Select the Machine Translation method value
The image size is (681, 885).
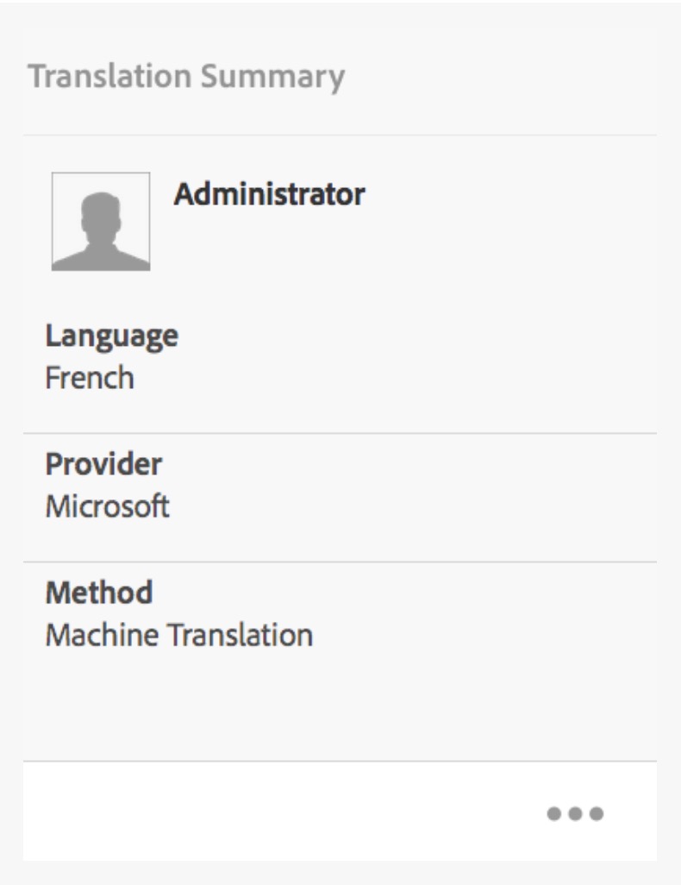(178, 635)
